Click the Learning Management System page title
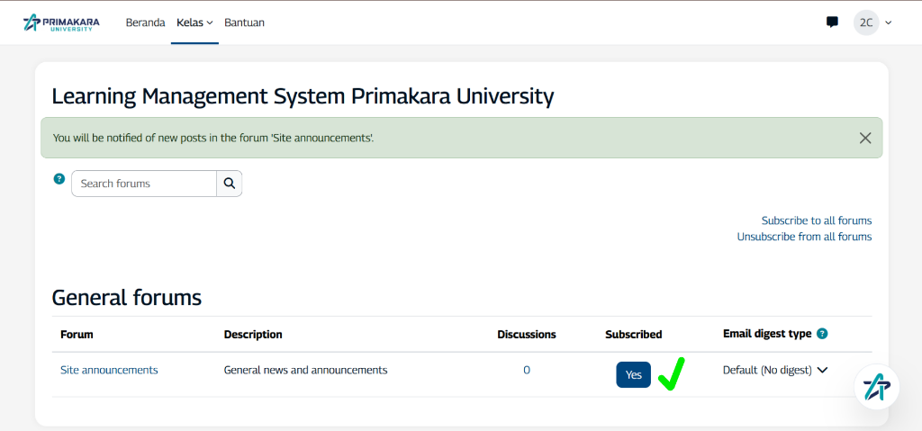This screenshot has height=431, width=922. (x=303, y=96)
